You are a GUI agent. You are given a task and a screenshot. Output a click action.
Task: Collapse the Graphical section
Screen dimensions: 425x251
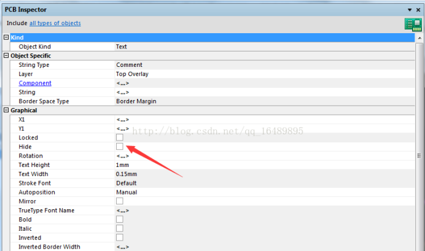(x=6, y=110)
